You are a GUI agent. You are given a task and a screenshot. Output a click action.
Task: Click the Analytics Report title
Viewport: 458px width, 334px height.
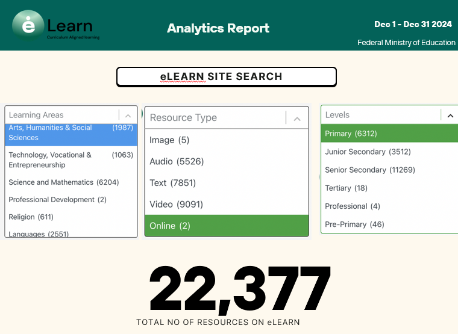click(x=218, y=28)
